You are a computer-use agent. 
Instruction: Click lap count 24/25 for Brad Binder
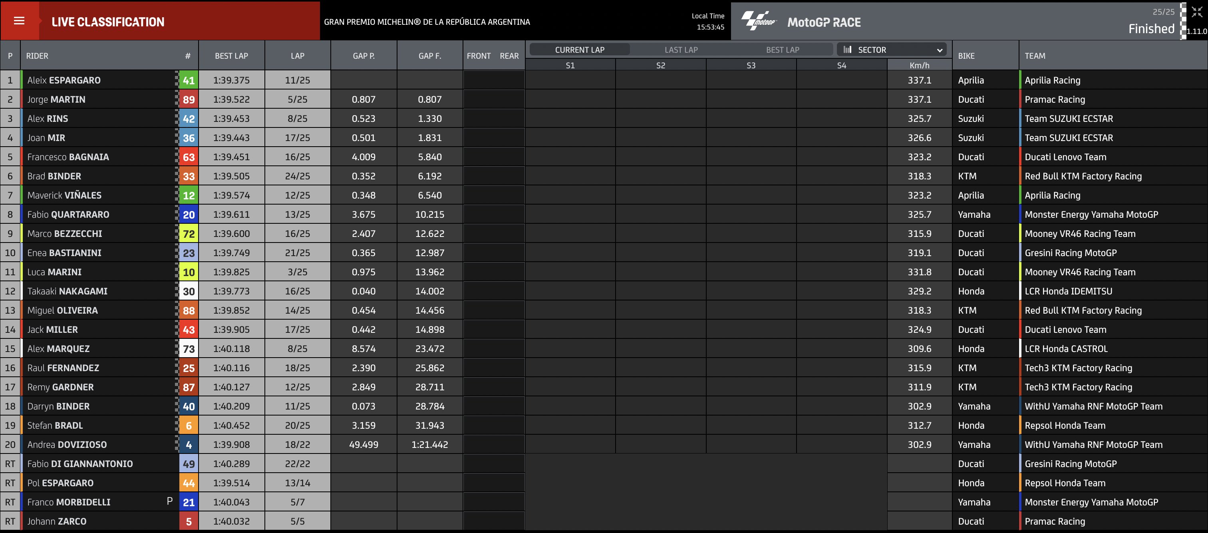[297, 177]
